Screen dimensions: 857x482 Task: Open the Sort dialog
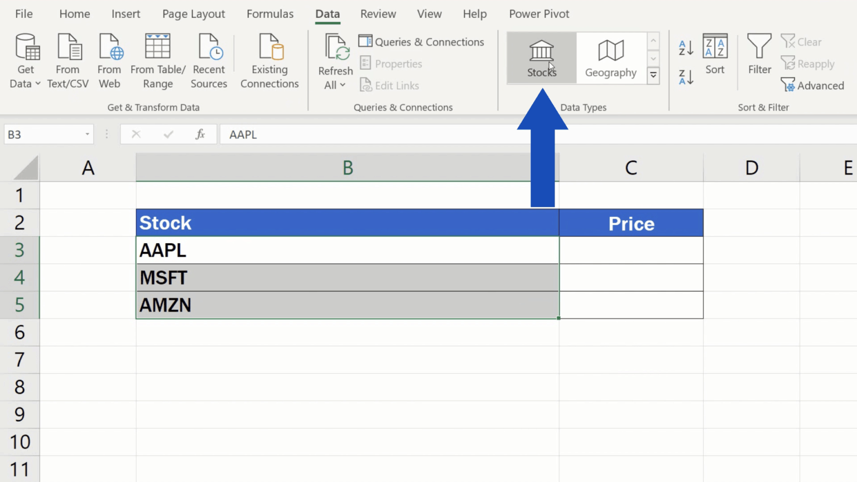(715, 56)
